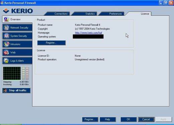Screen dimensions: 174x125
Task: Click the Intrusions warning icon
Action: (x=7, y=44)
